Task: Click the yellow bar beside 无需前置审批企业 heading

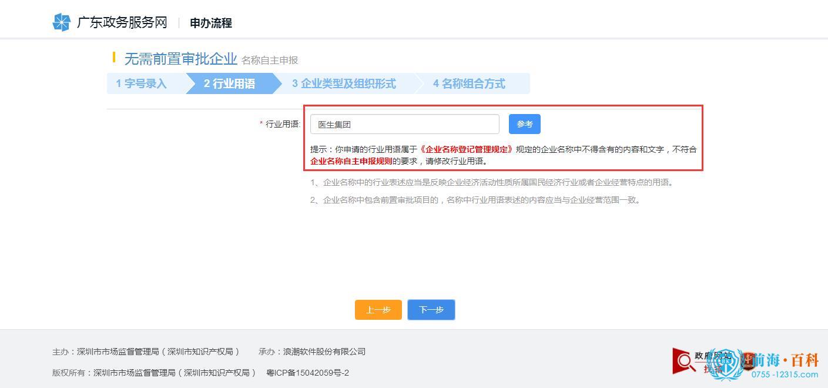Action: [115, 58]
